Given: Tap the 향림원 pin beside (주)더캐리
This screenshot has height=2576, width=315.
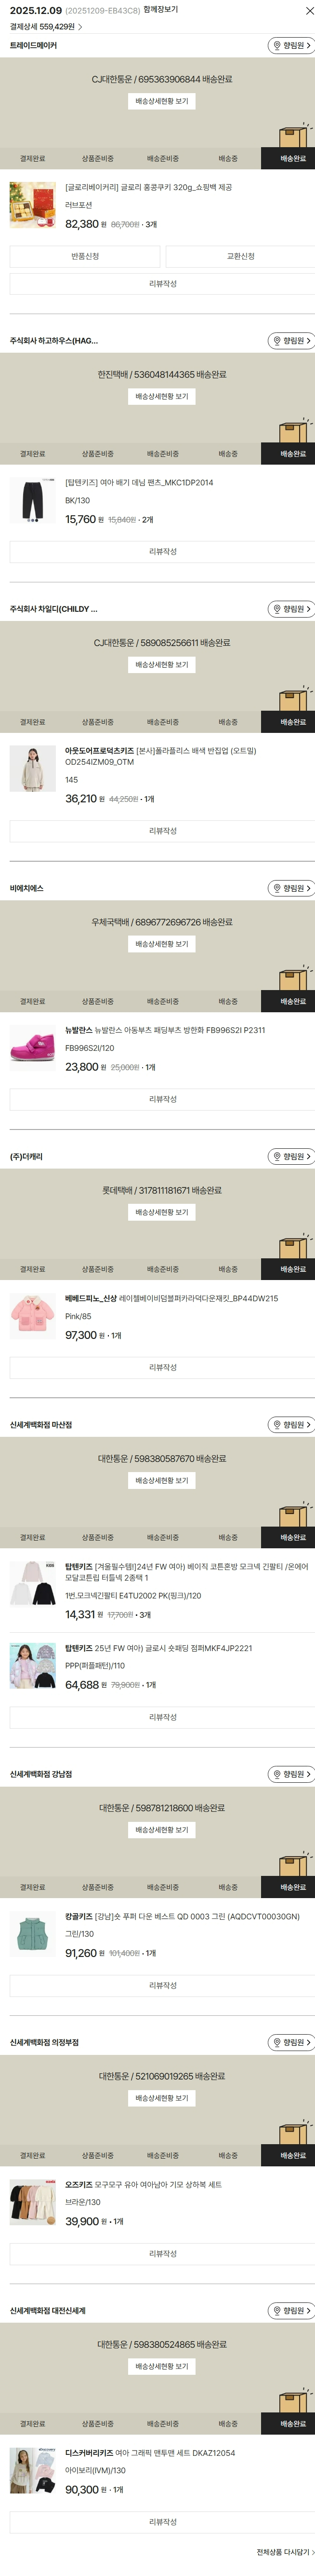Looking at the screenshot, I should [x=291, y=1157].
